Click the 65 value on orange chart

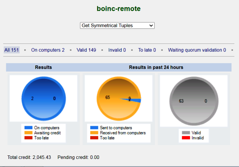click(108, 97)
